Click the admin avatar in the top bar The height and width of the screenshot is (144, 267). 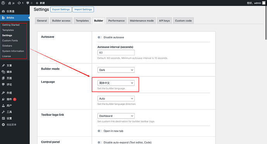click(x=264, y=3)
